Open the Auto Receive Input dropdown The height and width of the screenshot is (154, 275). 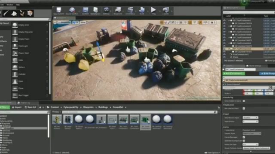251,118
